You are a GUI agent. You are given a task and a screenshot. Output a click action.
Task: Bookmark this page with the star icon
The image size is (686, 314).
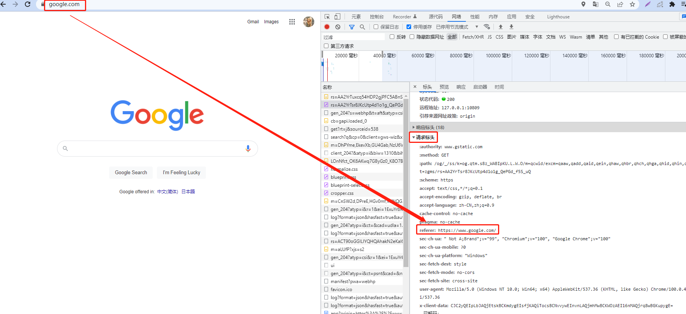(632, 4)
